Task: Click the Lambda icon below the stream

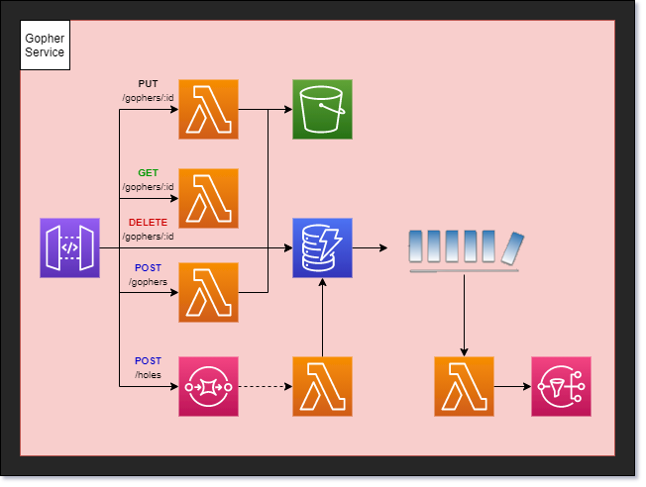Action: coord(464,387)
